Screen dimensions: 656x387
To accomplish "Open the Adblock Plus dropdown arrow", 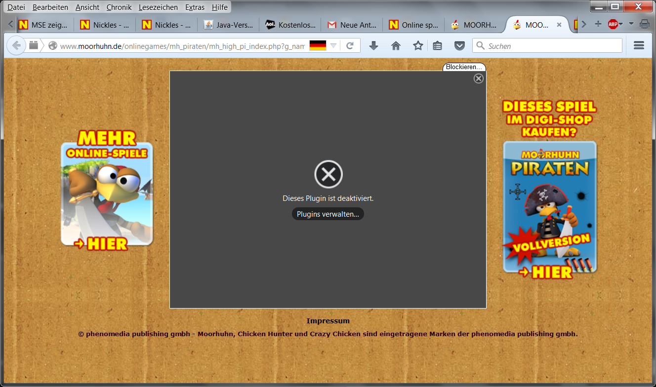I will 621,24.
